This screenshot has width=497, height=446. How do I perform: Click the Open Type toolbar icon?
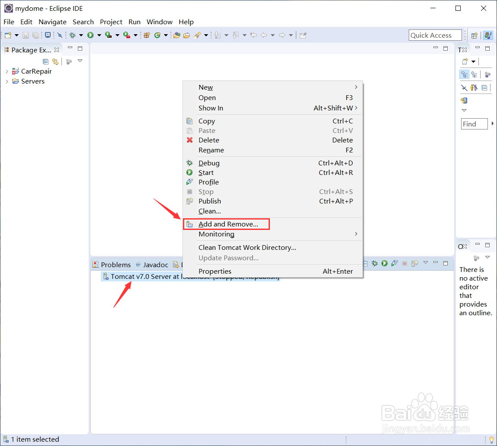tap(177, 35)
